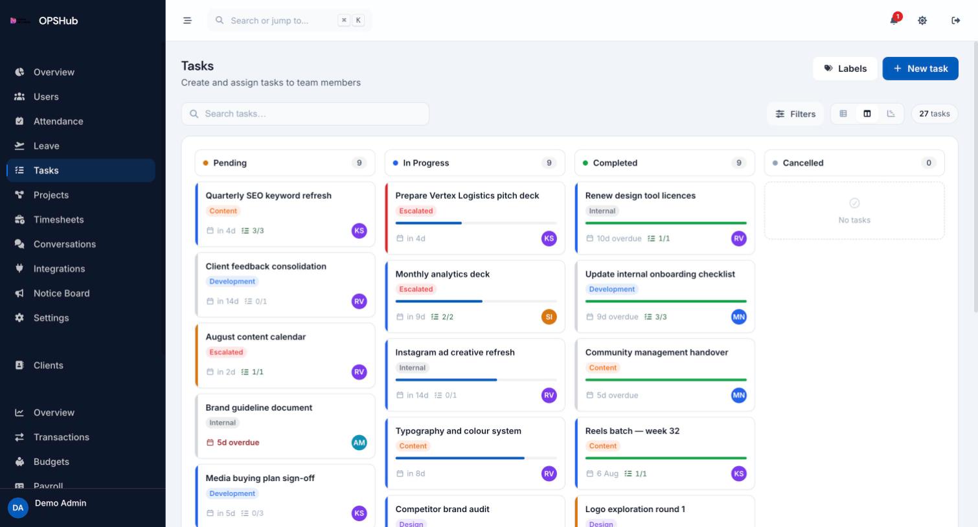
Task: Click the Escalated tag on August content calendar
Action: [x=226, y=352]
